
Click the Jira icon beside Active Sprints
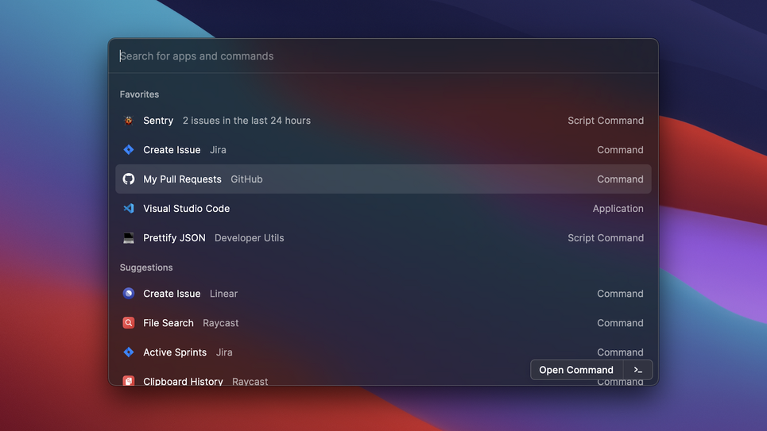click(x=129, y=352)
